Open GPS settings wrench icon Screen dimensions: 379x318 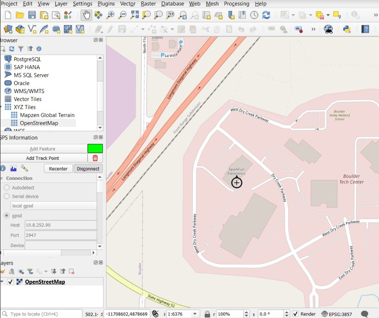(x=24, y=168)
